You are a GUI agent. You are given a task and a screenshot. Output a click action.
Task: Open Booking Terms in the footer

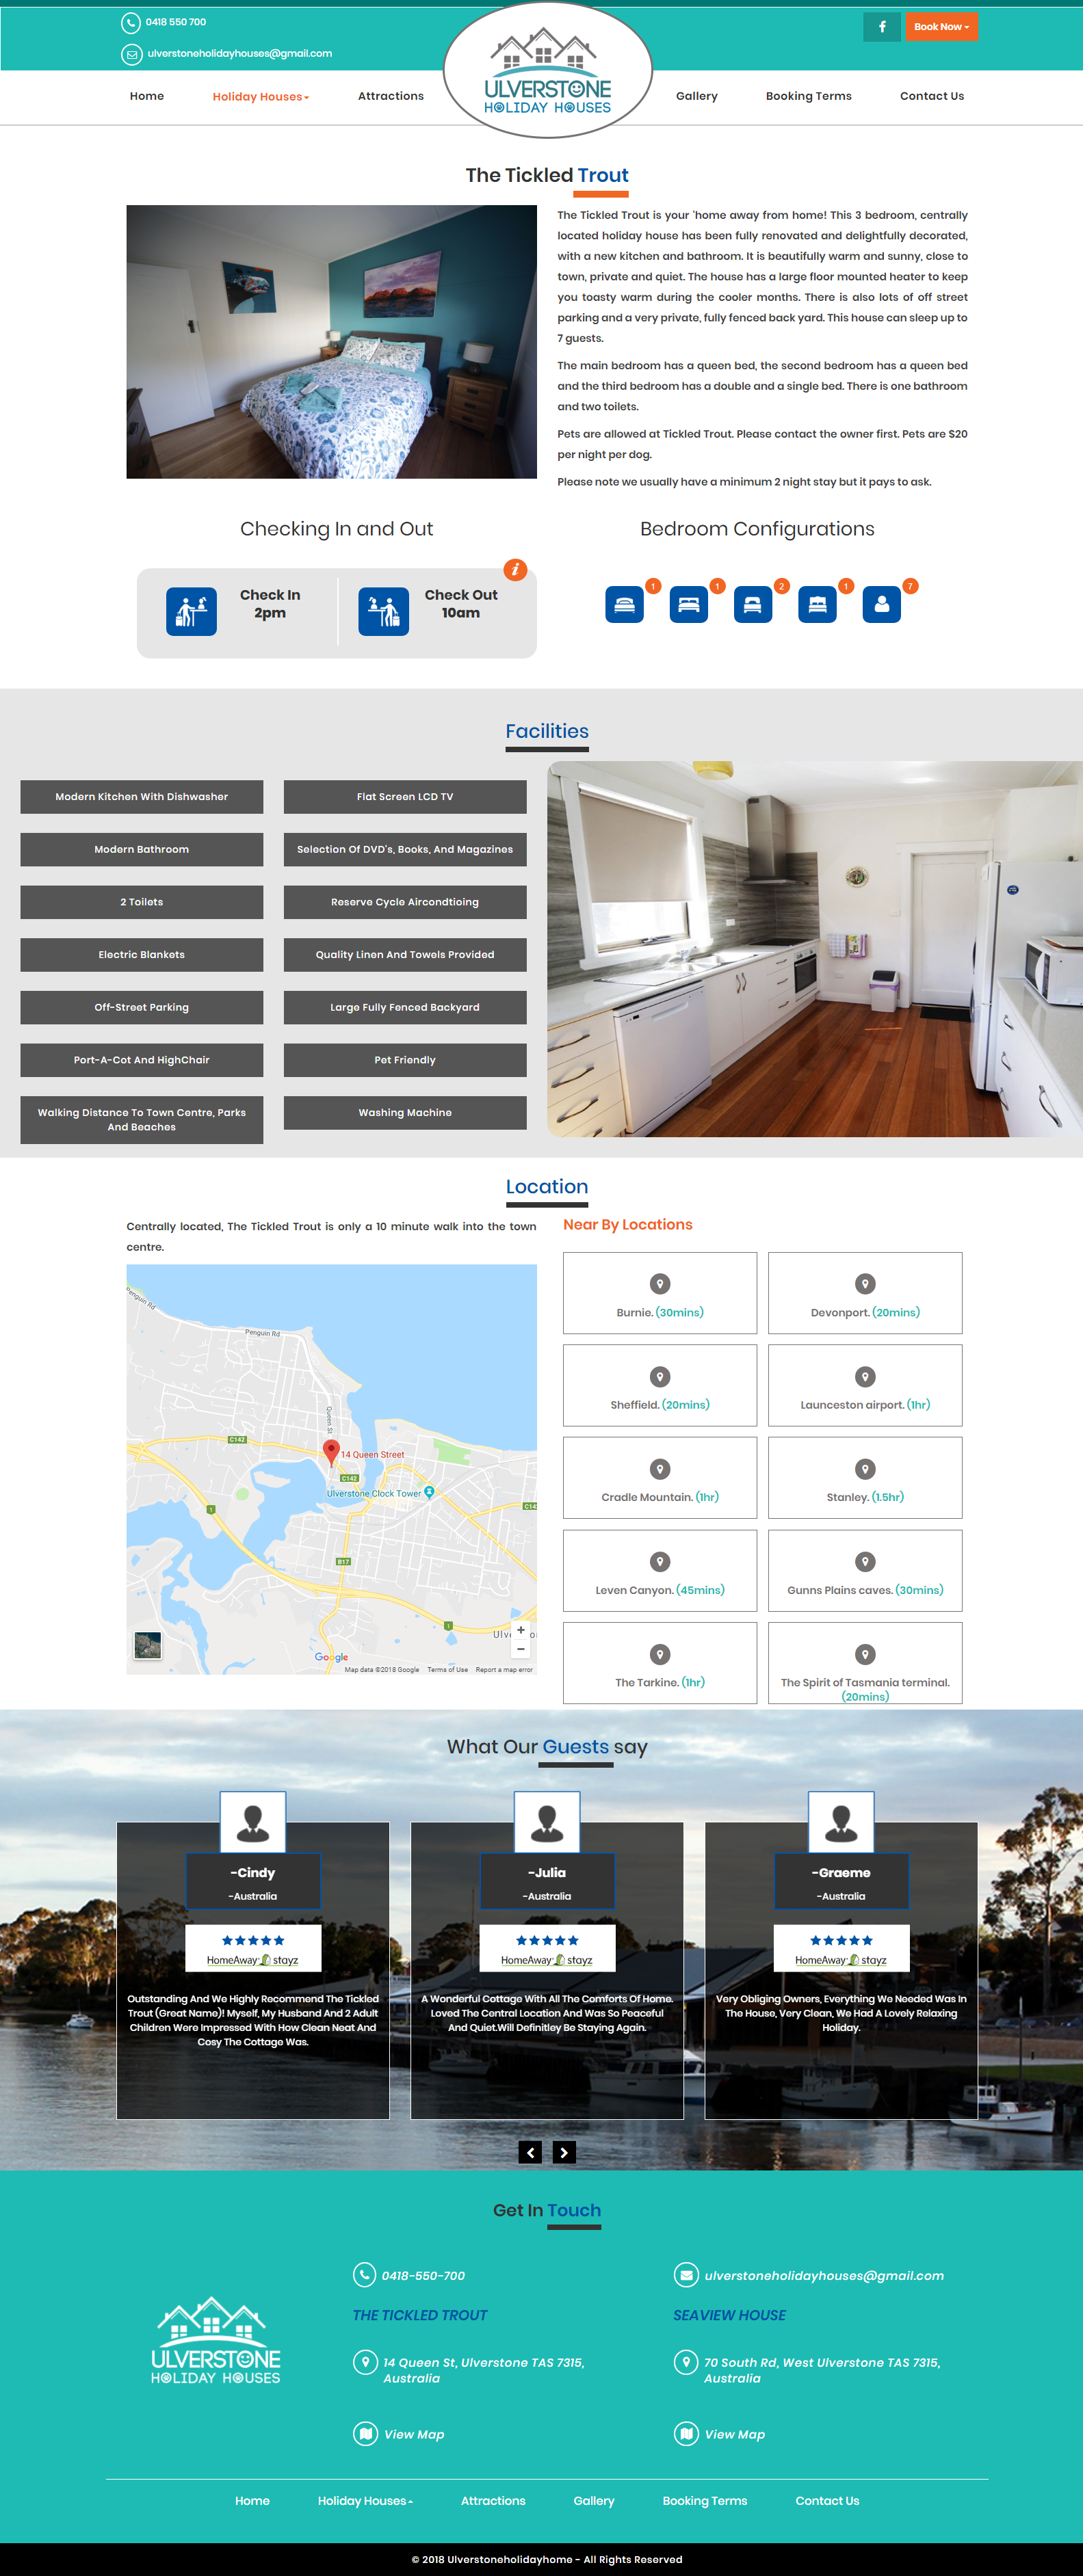click(704, 2500)
